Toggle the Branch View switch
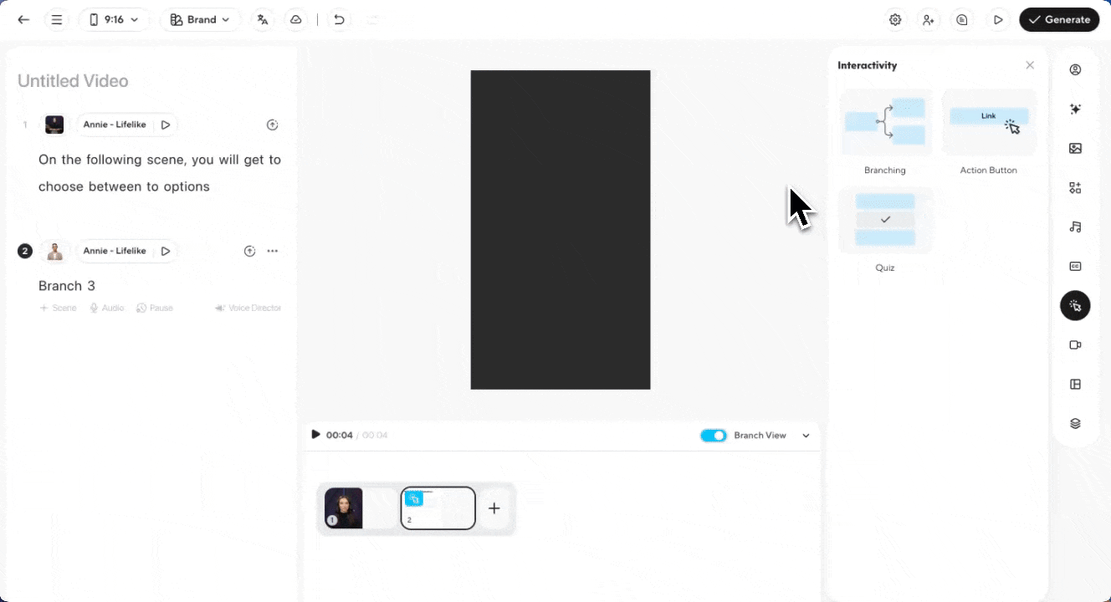 [x=714, y=436]
